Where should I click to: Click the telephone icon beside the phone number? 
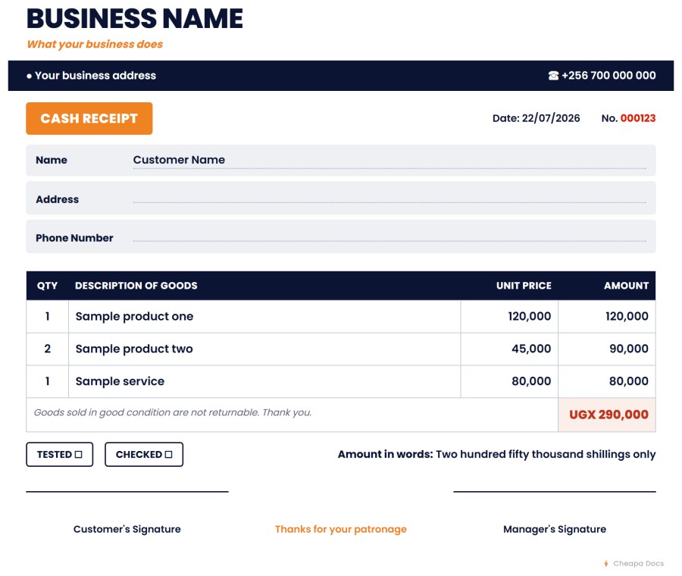coord(553,76)
